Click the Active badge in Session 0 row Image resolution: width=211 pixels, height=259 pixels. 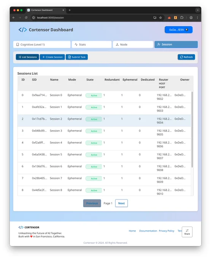pyautogui.click(x=94, y=96)
